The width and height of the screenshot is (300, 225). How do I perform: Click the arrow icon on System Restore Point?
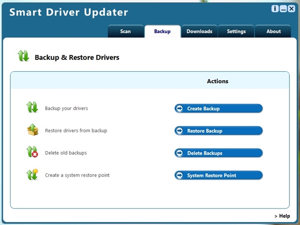click(x=179, y=175)
